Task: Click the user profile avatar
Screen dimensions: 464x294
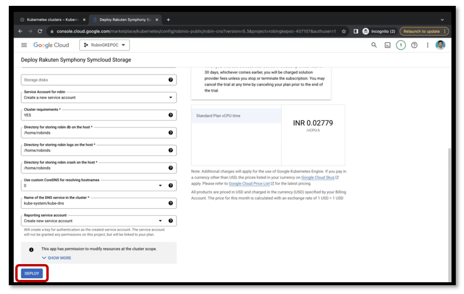Action: 441,45
